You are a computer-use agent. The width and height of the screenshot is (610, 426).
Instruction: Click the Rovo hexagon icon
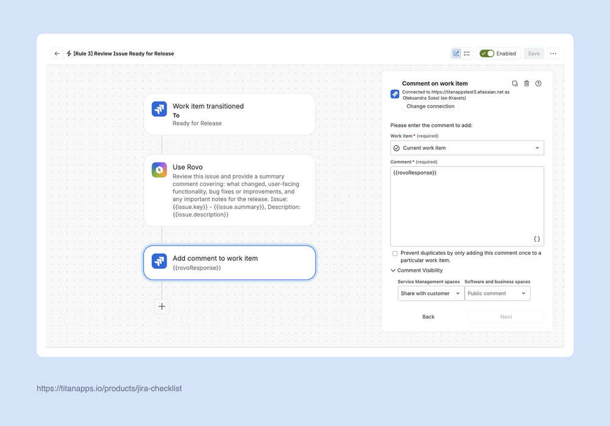[159, 170]
